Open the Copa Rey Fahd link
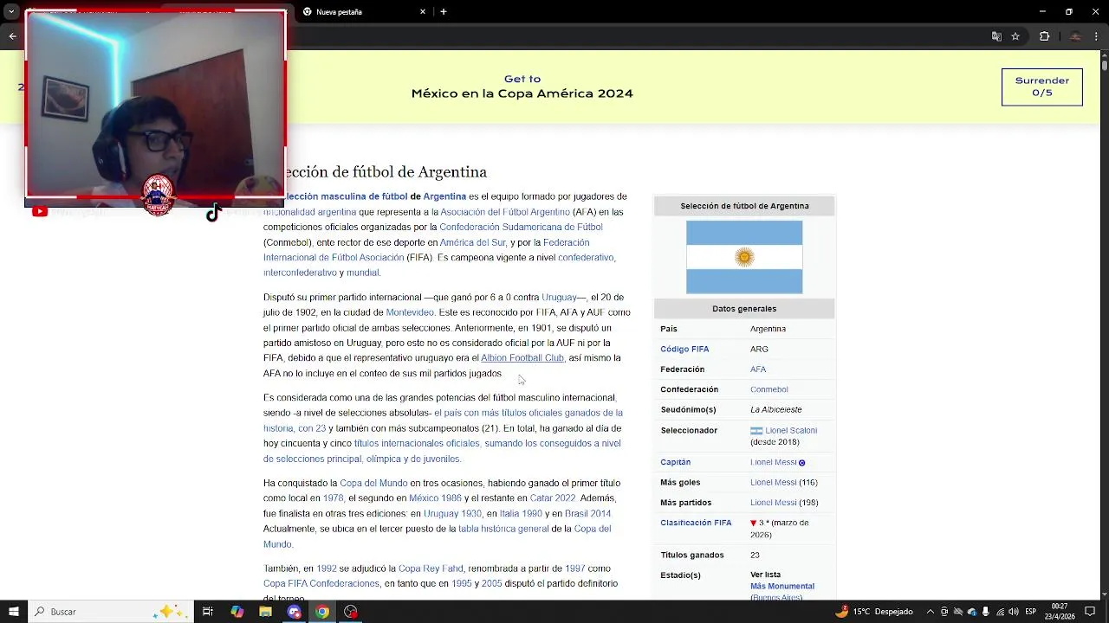Viewport: 1109px width, 623px height. pos(431,569)
